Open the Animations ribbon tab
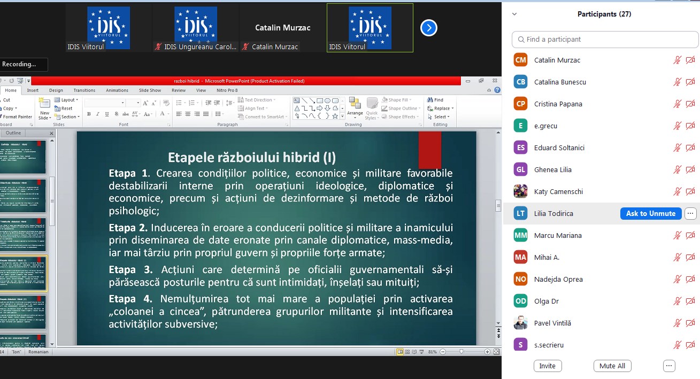700x379 pixels. pyautogui.click(x=117, y=90)
